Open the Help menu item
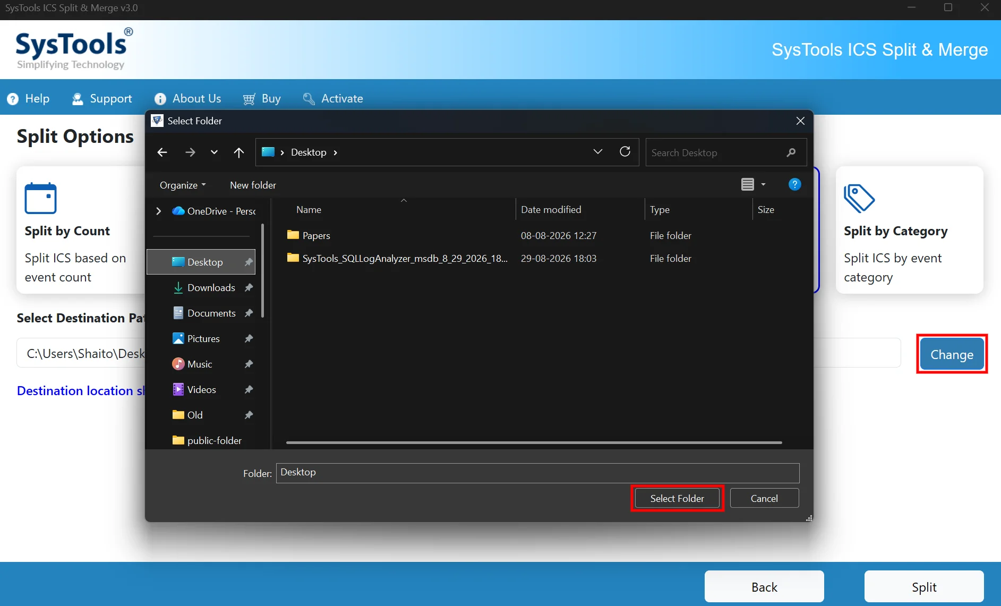The height and width of the screenshot is (606, 1001). click(x=29, y=99)
